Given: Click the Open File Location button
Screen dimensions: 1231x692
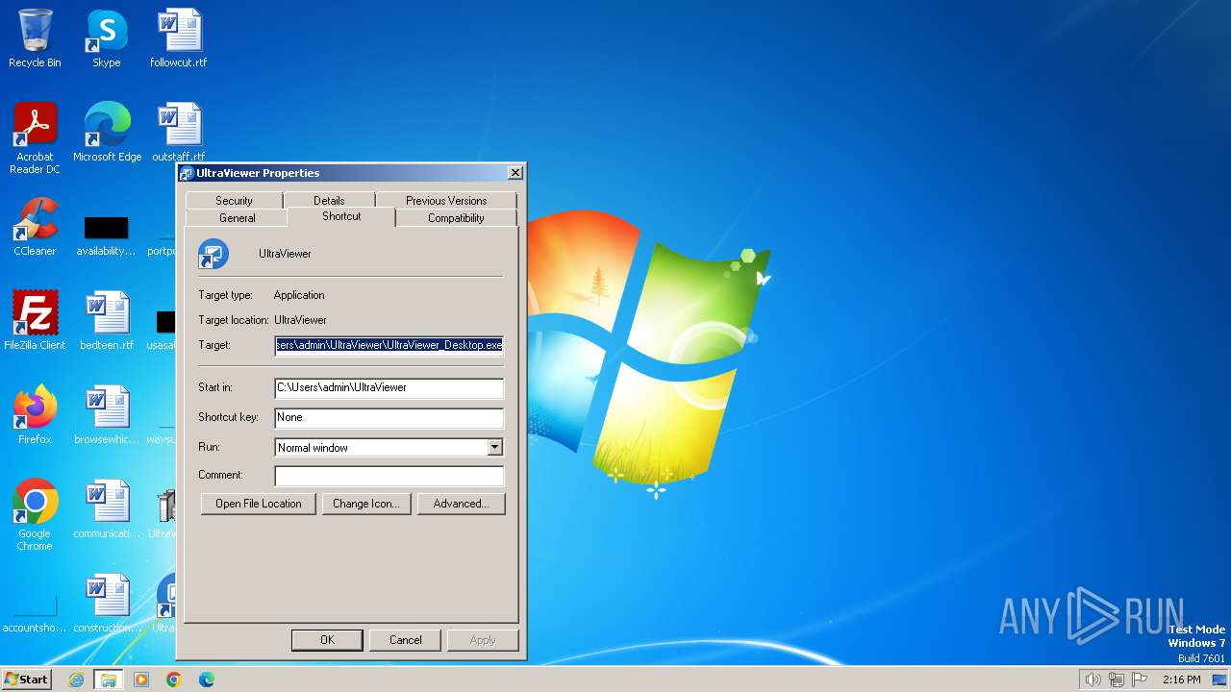Looking at the screenshot, I should pos(259,504).
